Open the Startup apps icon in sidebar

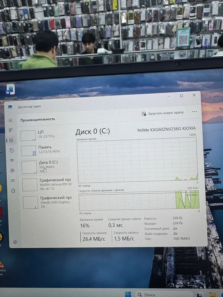(12, 160)
